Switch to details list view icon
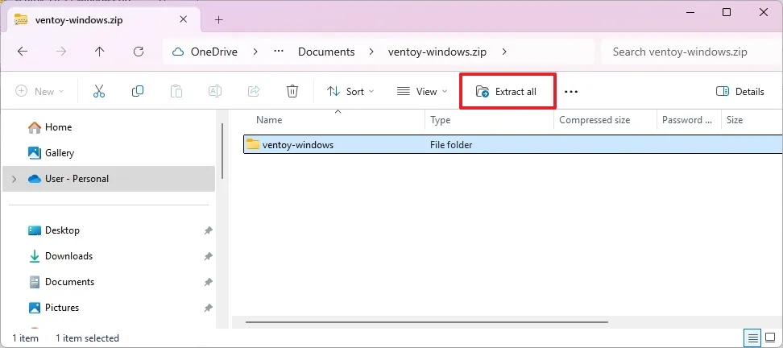783x348 pixels. (753, 337)
